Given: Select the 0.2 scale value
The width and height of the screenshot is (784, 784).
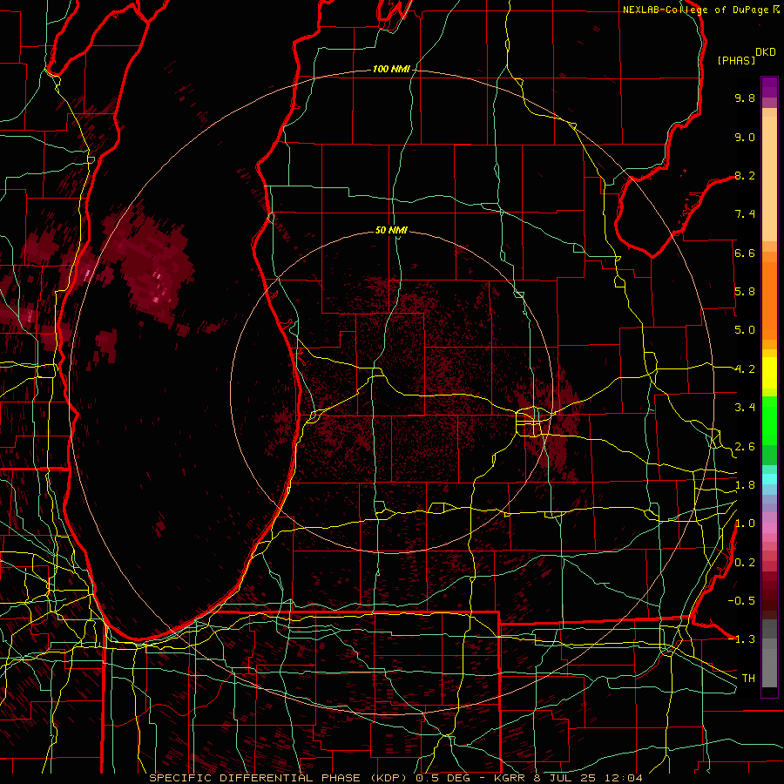Looking at the screenshot, I should point(745,563).
